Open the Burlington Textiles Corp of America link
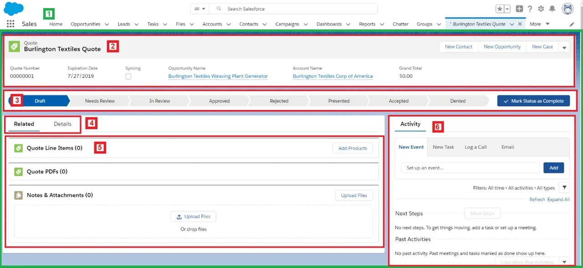The width and height of the screenshot is (583, 268). click(332, 76)
